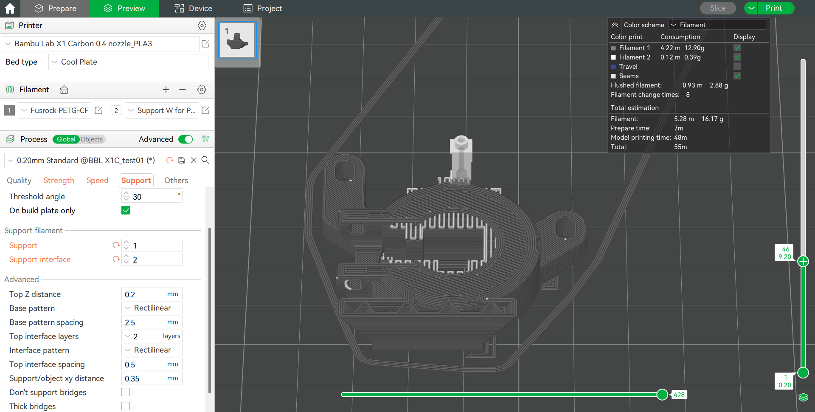The height and width of the screenshot is (412, 815).
Task: Open AMS filament sync icon
Action: [64, 90]
